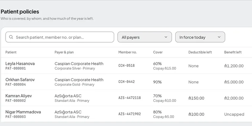Click Copay ₼5.00 text
The height and width of the screenshot is (126, 252).
[x=163, y=117]
